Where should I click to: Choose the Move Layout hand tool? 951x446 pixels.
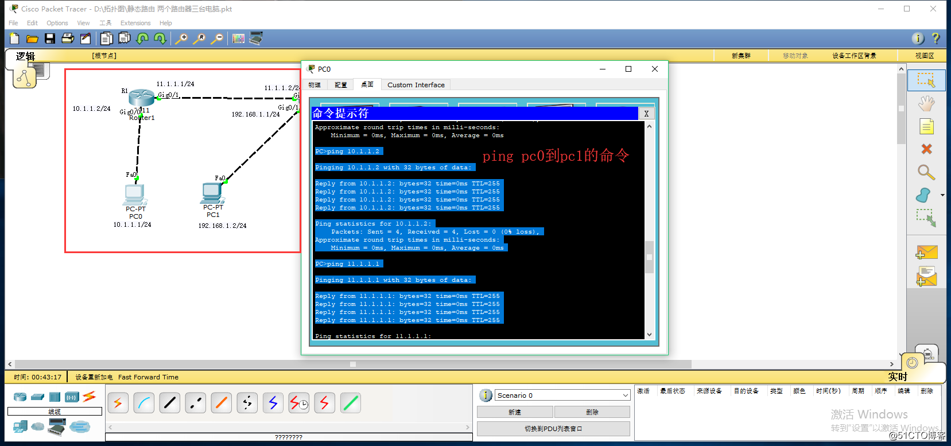pyautogui.click(x=926, y=103)
